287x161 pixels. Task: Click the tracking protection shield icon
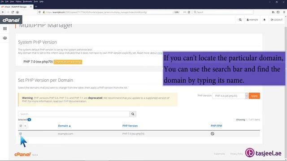[39, 12]
